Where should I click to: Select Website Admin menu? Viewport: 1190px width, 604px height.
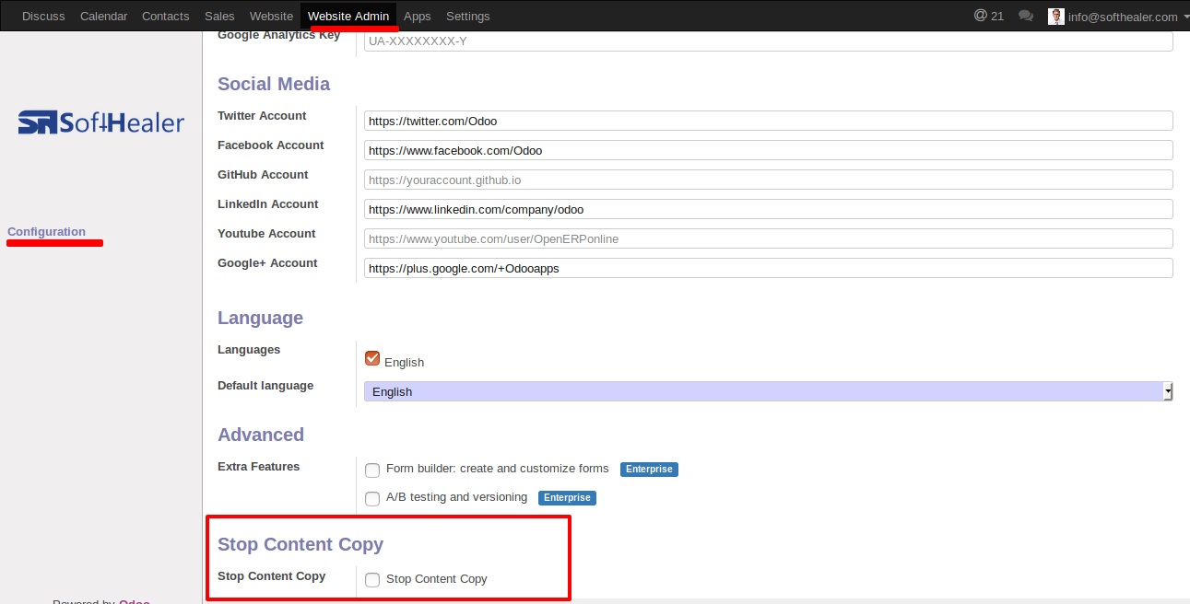pos(348,17)
